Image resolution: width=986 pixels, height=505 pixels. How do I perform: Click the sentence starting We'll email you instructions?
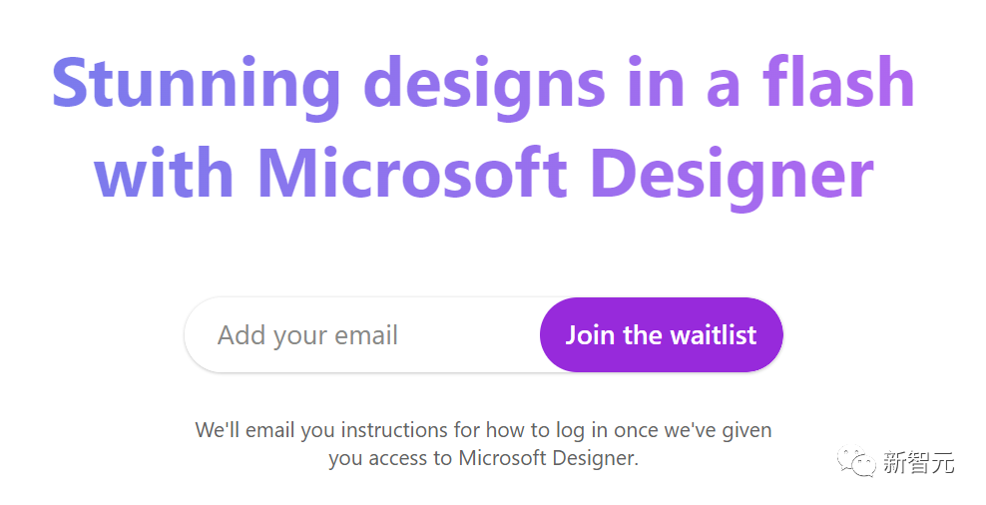coord(483,430)
